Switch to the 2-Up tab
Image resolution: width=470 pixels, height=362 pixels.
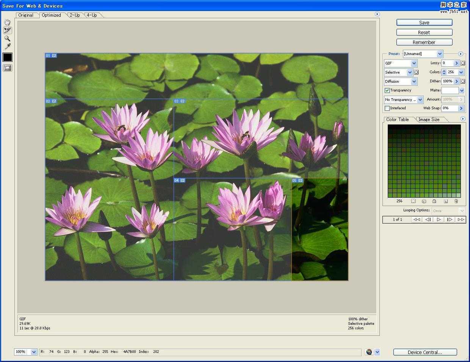pos(75,15)
